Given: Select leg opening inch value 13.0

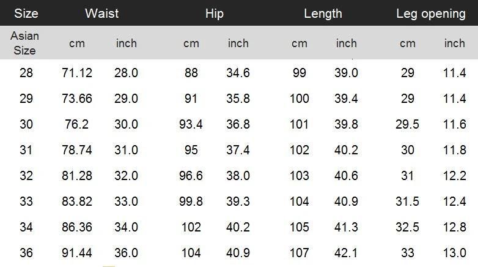Looking at the screenshot, I should pos(454,253).
